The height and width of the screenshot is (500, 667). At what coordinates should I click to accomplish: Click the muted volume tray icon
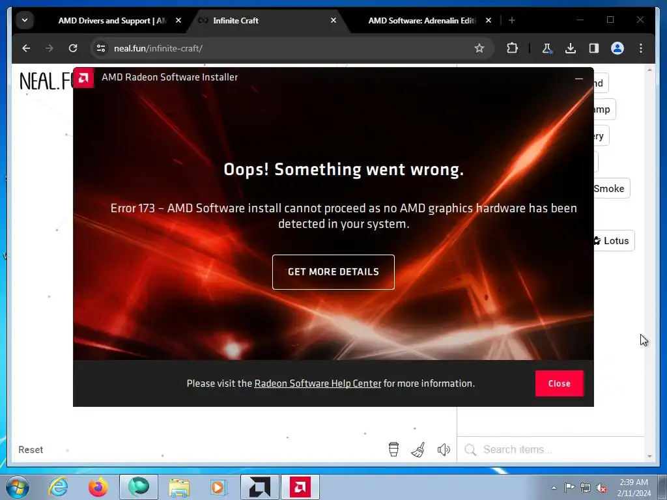click(x=601, y=488)
